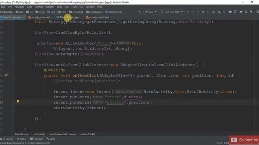Click the fold marker by onItemClick's closing brace
259x145 pixels.
[x=13, y=113]
